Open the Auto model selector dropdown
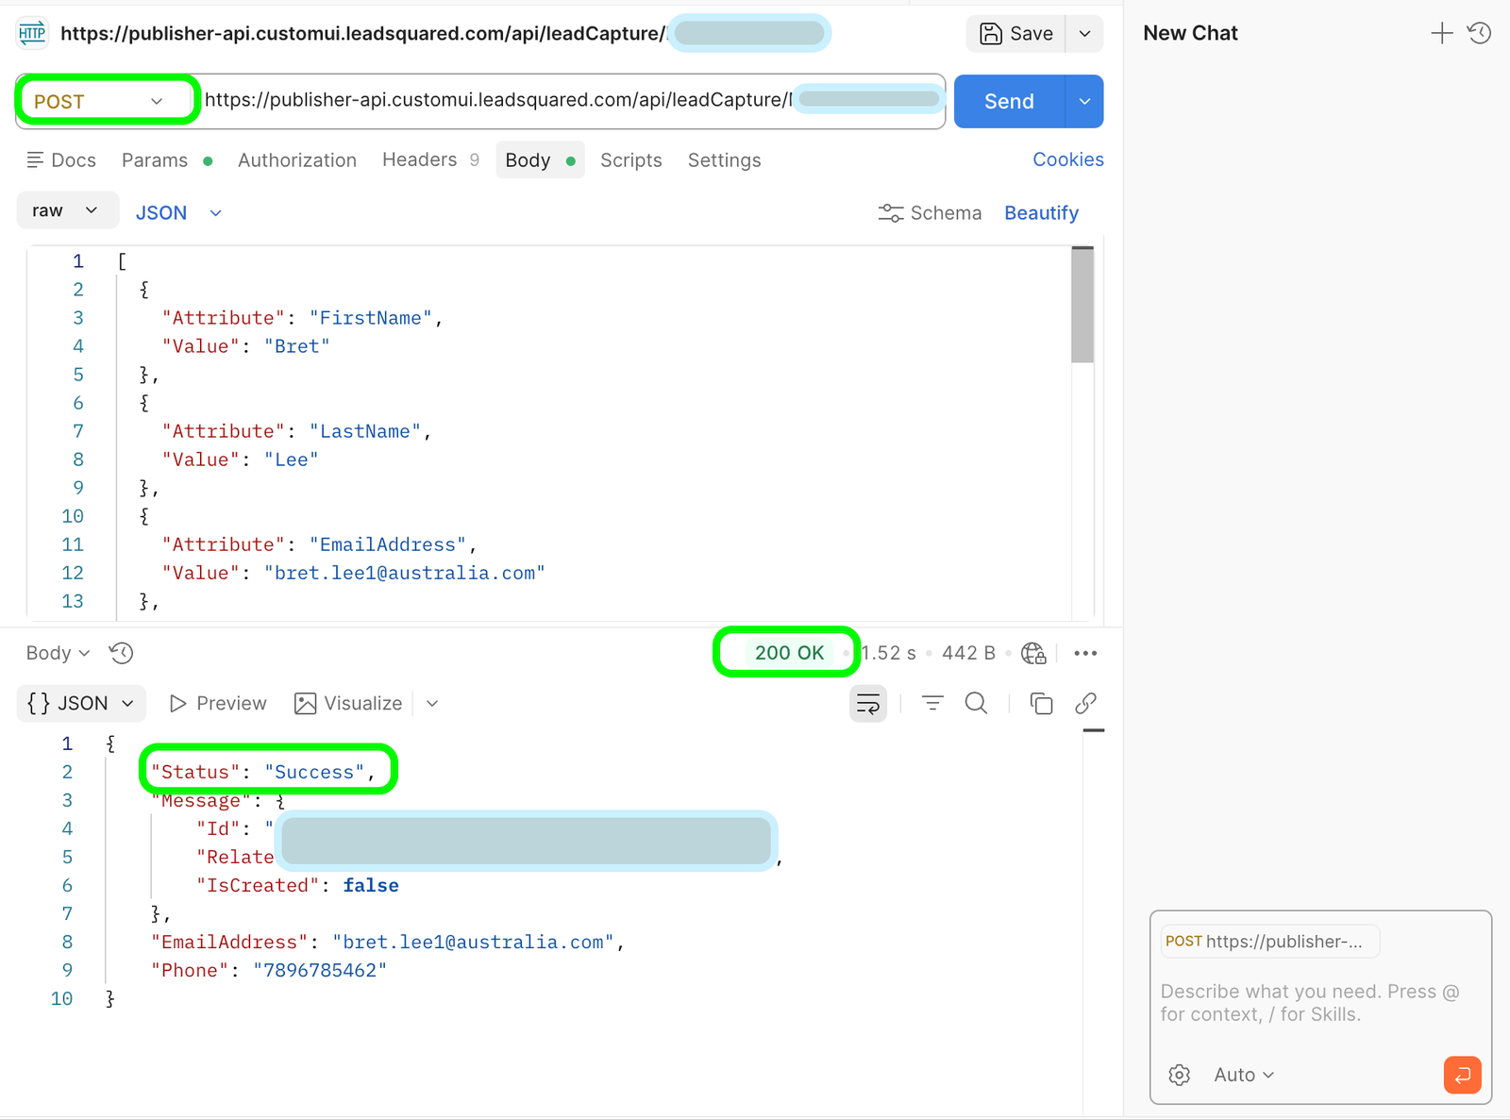Image resolution: width=1510 pixels, height=1119 pixels. pyautogui.click(x=1243, y=1075)
